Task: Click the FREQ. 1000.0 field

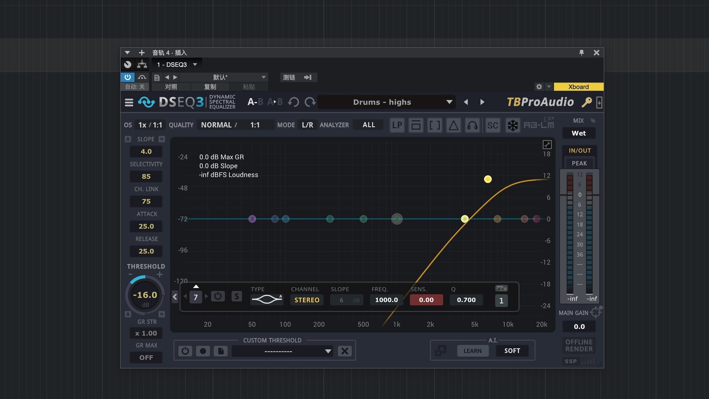Action: [386, 300]
